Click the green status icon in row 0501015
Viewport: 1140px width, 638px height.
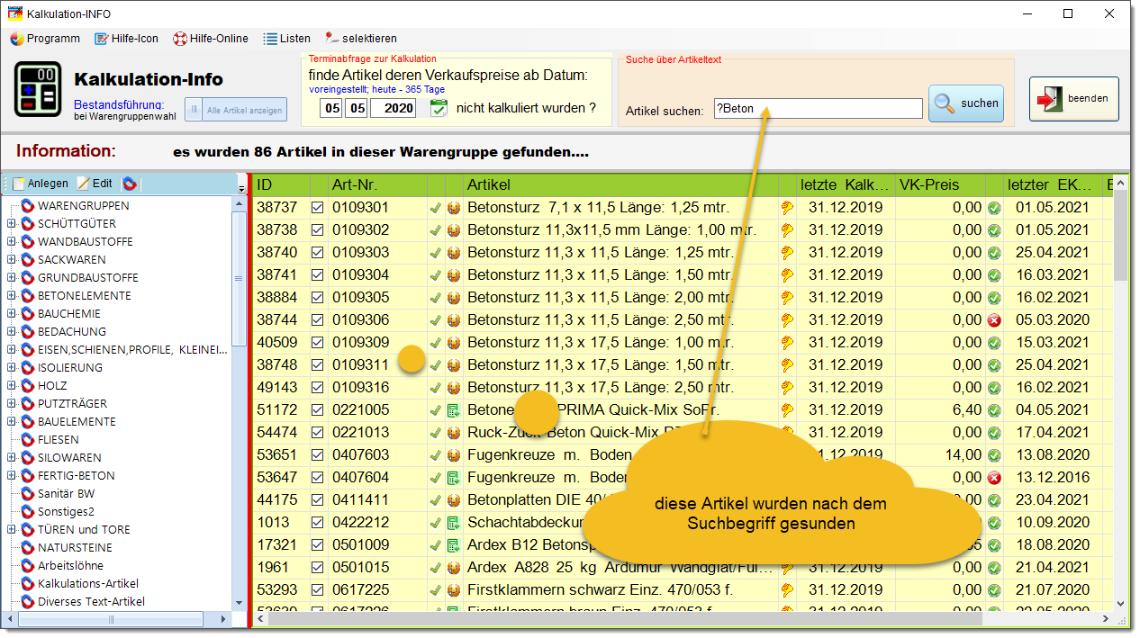point(994,568)
